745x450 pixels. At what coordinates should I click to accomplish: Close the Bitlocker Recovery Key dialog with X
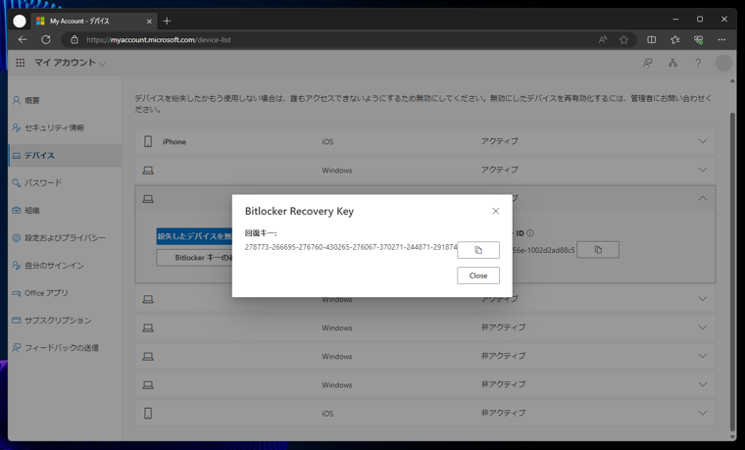pos(496,211)
